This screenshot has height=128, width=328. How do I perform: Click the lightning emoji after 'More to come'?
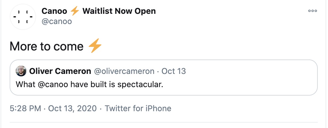click(95, 47)
